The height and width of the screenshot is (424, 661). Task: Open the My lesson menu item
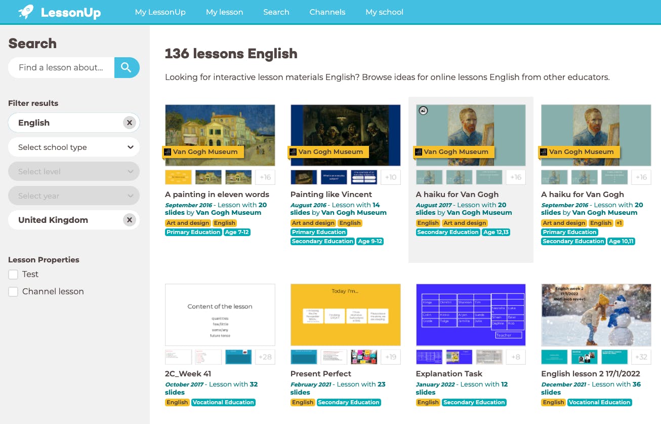click(x=224, y=12)
